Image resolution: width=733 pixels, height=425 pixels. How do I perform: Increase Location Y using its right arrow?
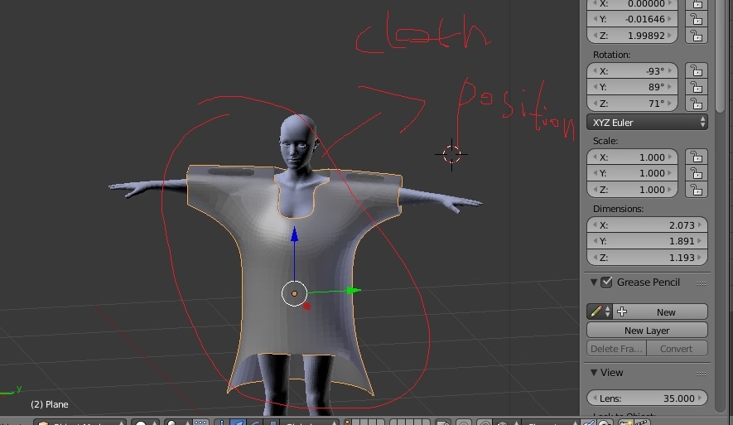[670, 19]
